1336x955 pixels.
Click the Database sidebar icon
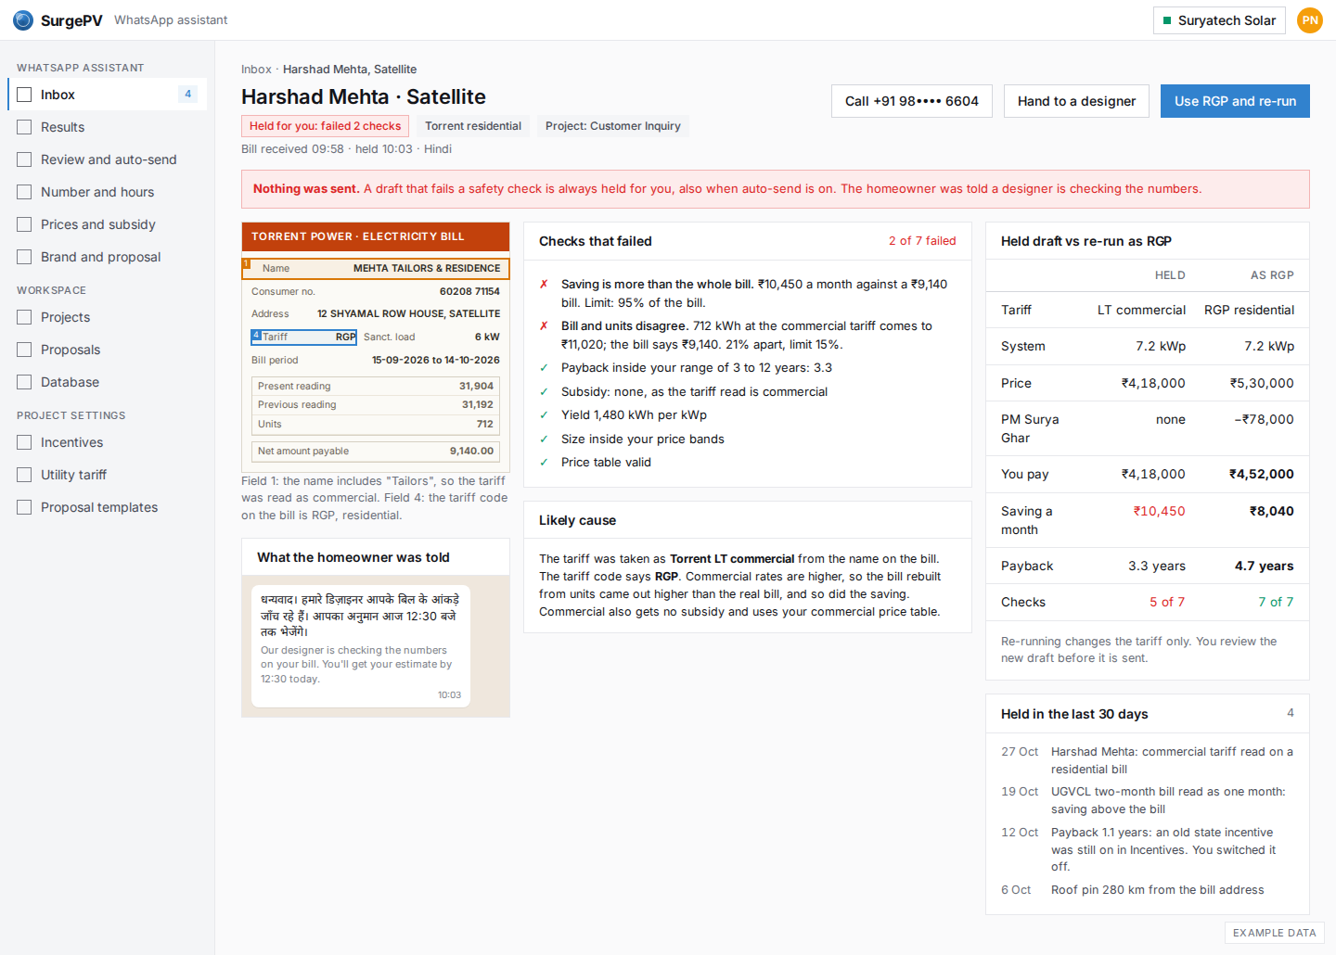tap(24, 382)
